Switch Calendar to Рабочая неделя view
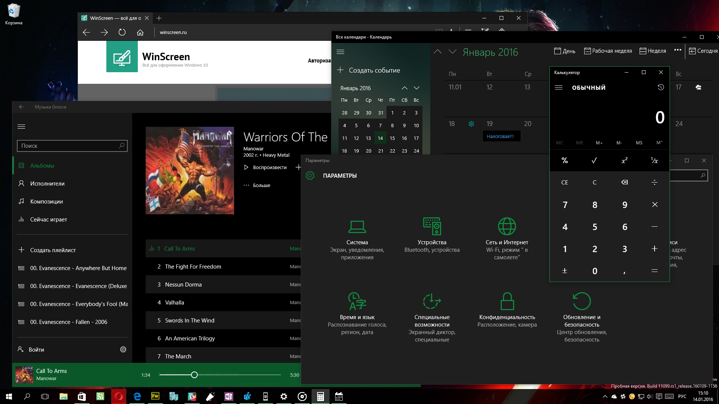The height and width of the screenshot is (404, 719). coord(608,51)
